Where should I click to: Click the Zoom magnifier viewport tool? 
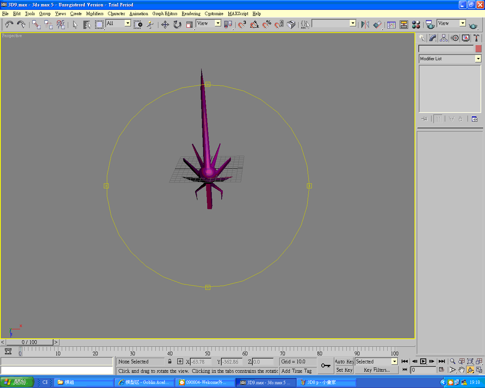click(452, 361)
